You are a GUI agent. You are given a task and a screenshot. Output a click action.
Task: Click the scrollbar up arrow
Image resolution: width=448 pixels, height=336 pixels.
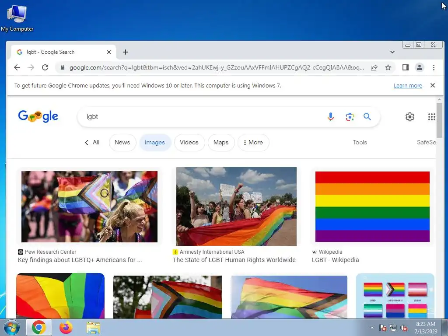(439, 100)
